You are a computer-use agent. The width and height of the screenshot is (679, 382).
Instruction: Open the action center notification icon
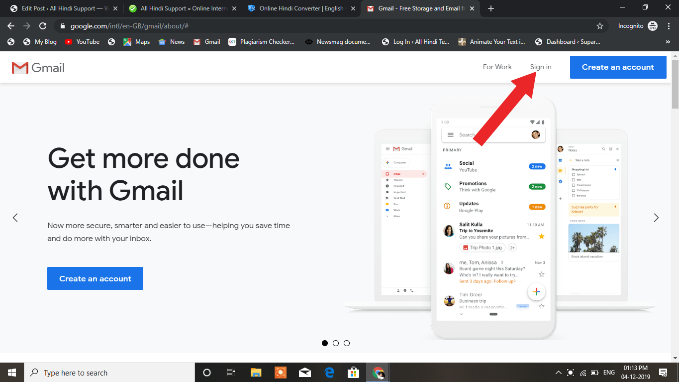pyautogui.click(x=663, y=373)
